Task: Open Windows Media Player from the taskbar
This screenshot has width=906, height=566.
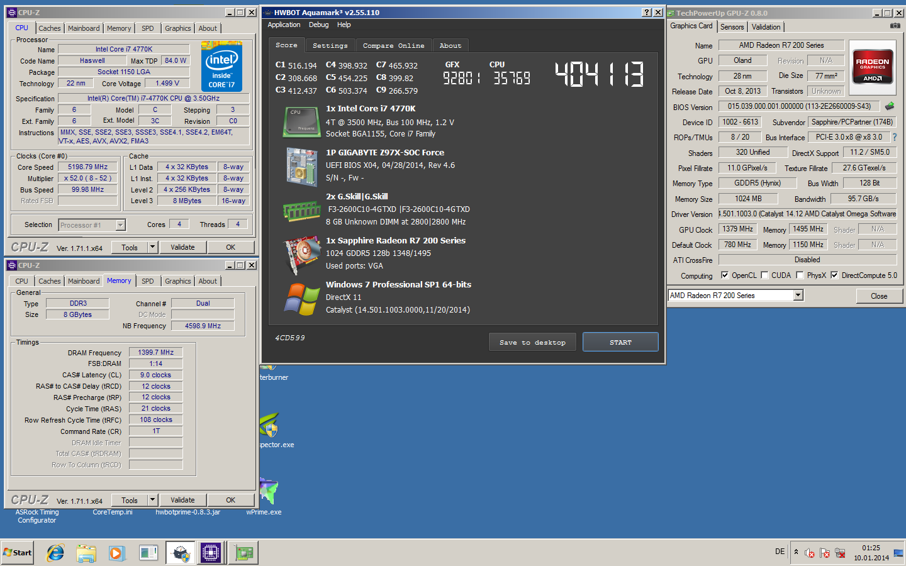Action: pyautogui.click(x=116, y=553)
